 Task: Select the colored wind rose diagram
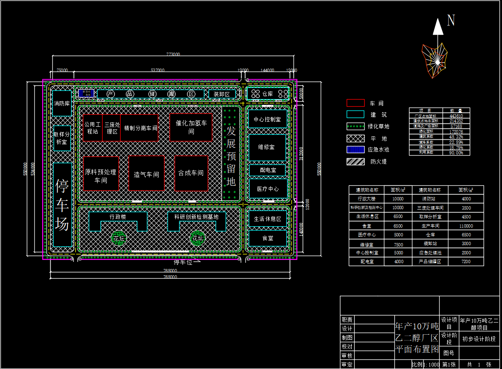(x=436, y=60)
